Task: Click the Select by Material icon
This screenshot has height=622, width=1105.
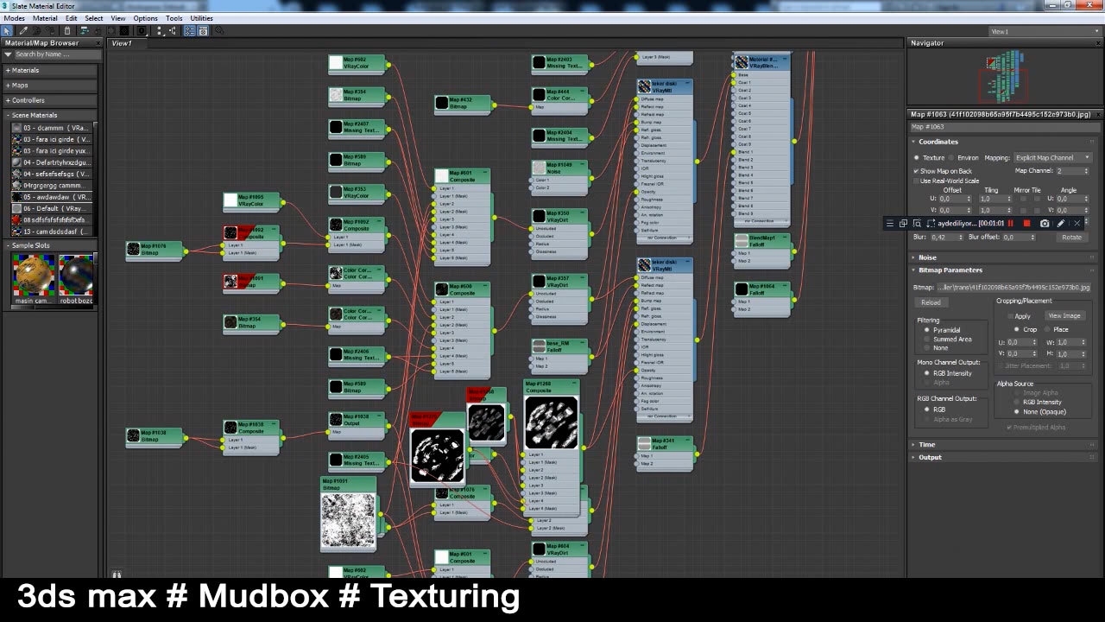Action: (219, 31)
